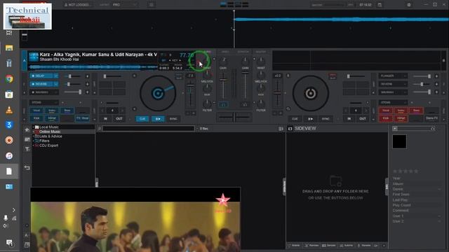Click left deck album art thumbnail
The height and width of the screenshot is (252, 449).
(34, 57)
